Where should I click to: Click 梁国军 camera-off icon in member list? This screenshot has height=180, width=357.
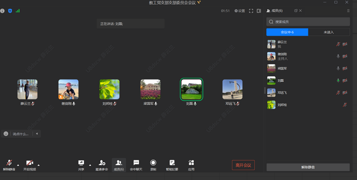tap(345, 68)
